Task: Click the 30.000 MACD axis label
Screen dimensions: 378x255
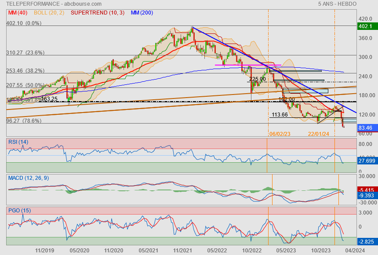Action: click(367, 176)
